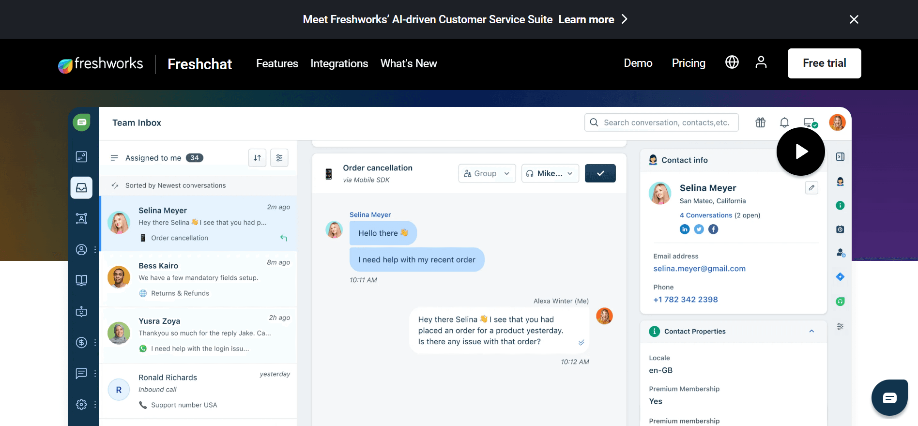Open 4 Conversations link
Screen dimensions: 918x426
pos(706,215)
